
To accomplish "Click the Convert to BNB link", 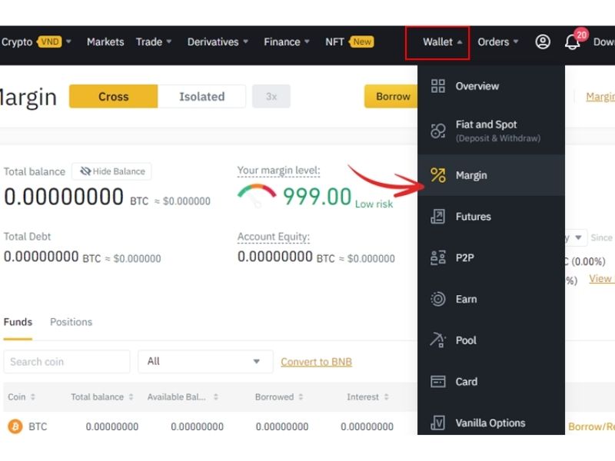I will (316, 362).
